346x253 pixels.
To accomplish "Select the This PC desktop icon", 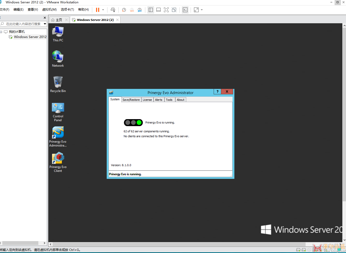I will (x=58, y=34).
